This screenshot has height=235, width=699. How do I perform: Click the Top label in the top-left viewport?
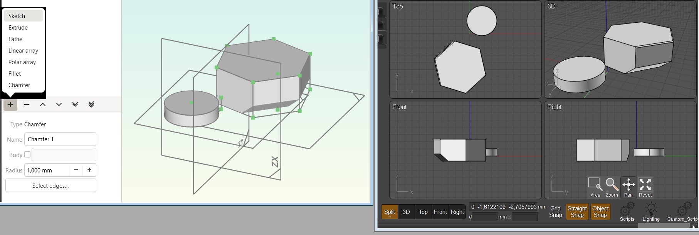click(x=398, y=6)
